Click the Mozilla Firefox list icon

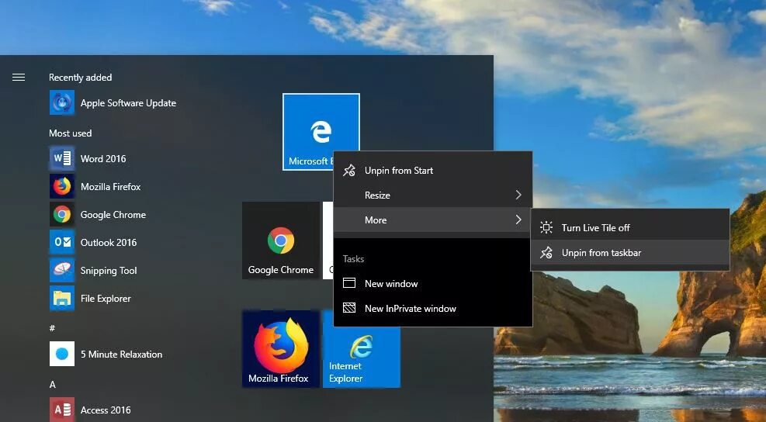(62, 186)
